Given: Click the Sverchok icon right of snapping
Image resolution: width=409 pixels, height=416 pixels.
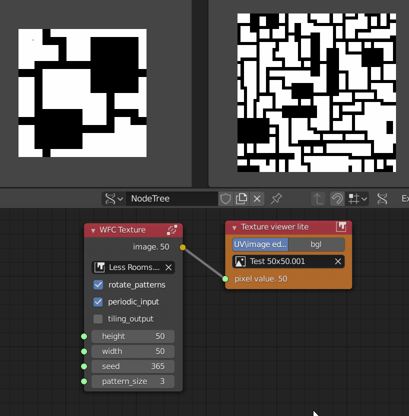Looking at the screenshot, I should 382,198.
